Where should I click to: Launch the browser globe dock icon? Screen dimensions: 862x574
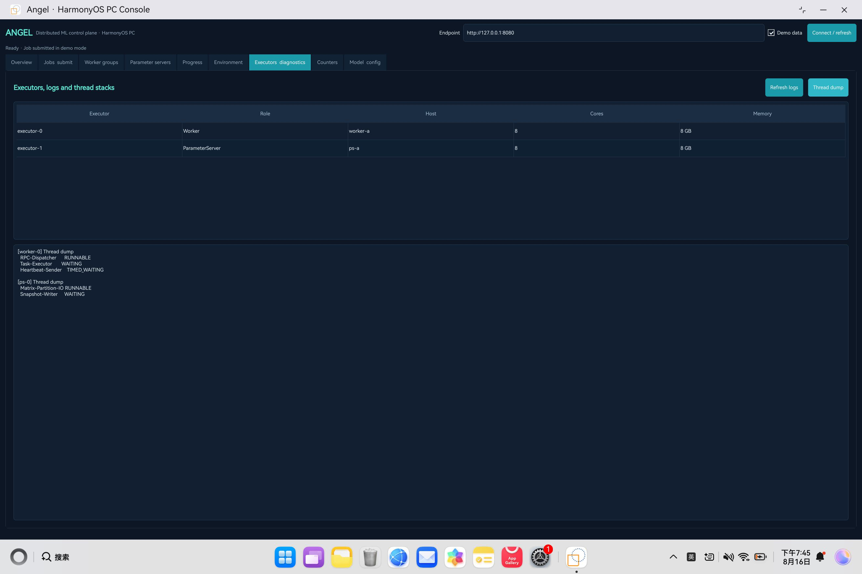click(398, 557)
